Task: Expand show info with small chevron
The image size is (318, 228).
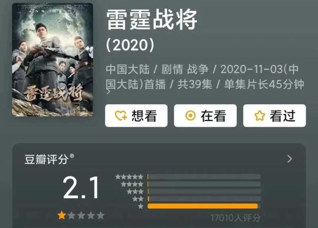Action: tap(108, 92)
